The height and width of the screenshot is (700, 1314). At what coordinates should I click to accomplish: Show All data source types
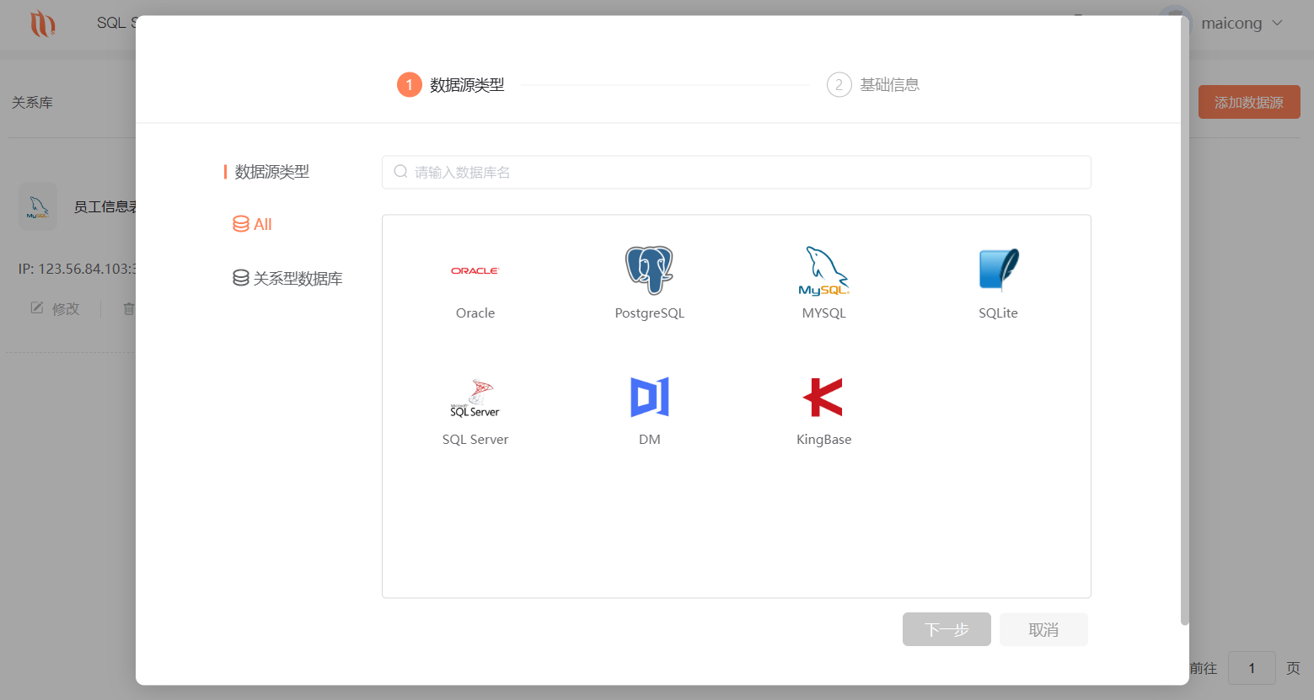coord(252,224)
